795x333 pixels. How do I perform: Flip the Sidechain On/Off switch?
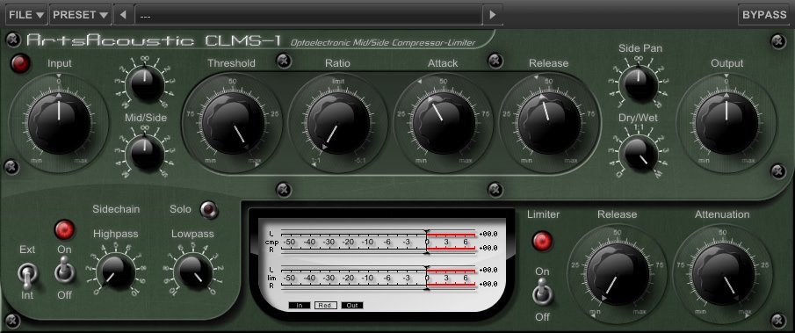[64, 270]
